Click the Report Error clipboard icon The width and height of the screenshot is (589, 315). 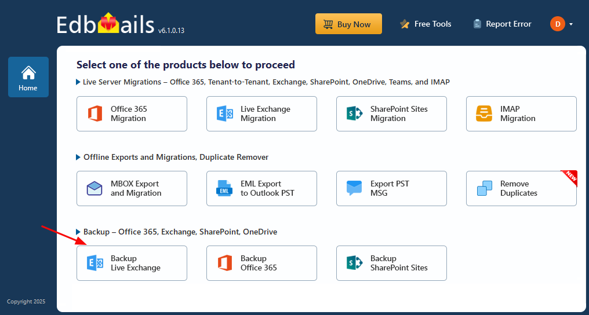pos(477,24)
